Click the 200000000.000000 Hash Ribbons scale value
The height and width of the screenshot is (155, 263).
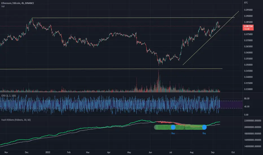pyautogui.click(x=253, y=127)
